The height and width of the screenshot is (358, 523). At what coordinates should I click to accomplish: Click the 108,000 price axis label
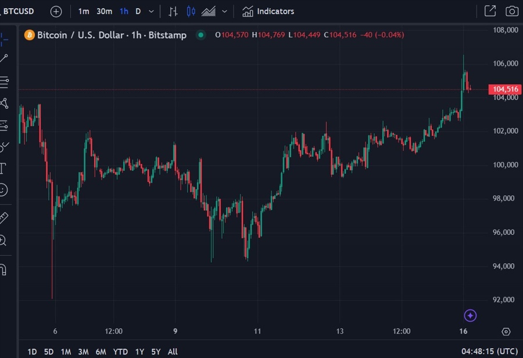pos(506,30)
